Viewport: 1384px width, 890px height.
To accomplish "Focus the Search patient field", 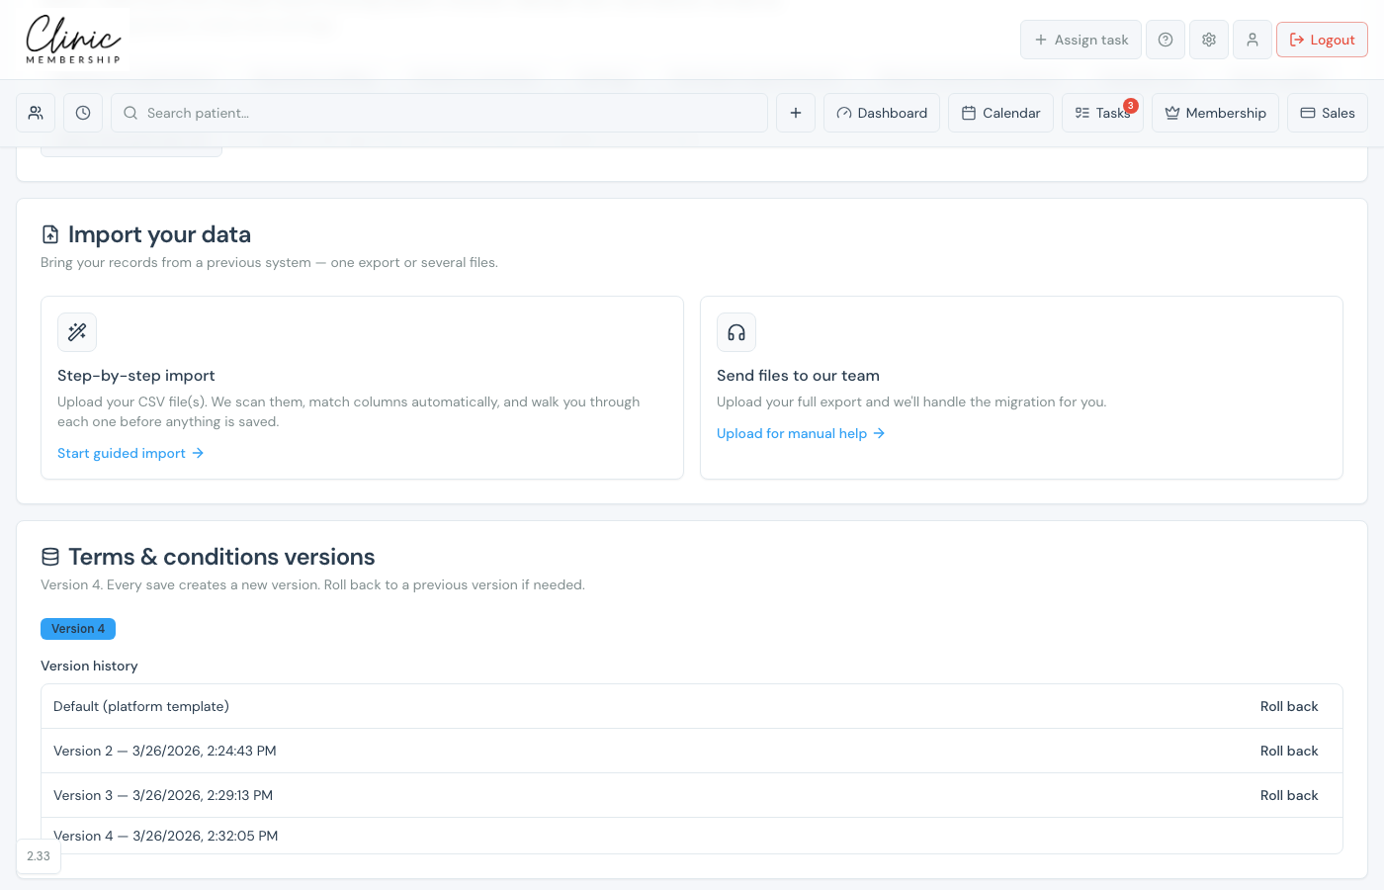I will [439, 113].
